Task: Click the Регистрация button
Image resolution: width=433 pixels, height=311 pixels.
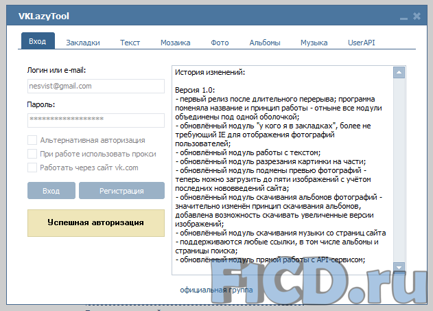Action: (121, 191)
